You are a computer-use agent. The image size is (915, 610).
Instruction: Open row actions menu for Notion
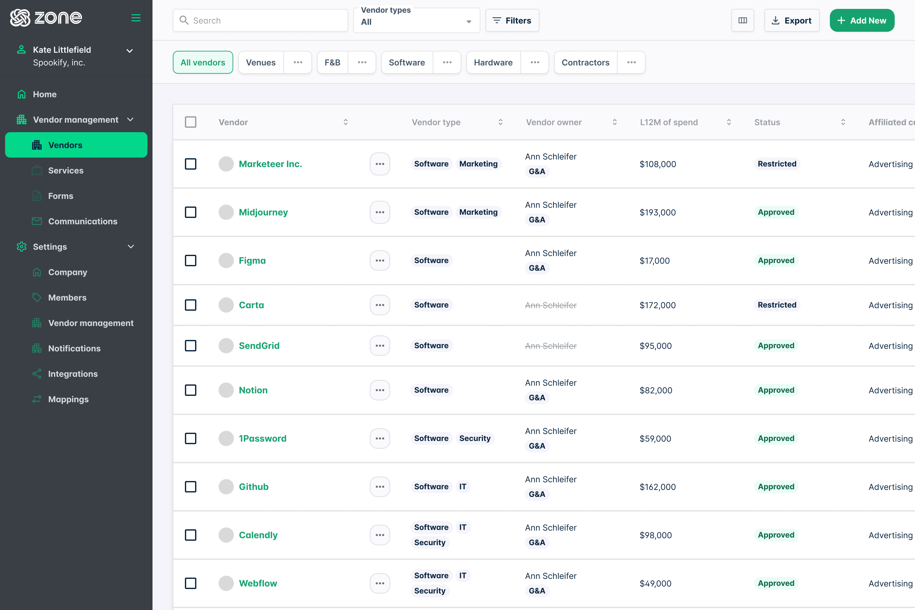coord(380,390)
